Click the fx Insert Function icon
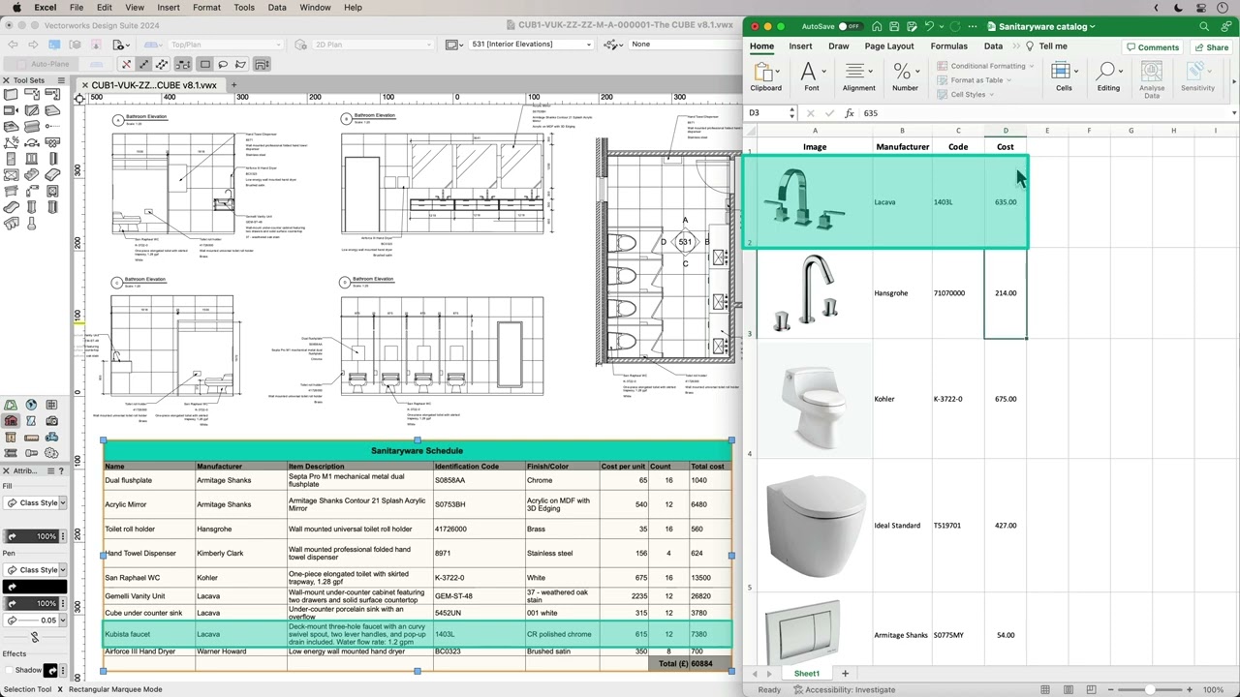 pyautogui.click(x=850, y=113)
